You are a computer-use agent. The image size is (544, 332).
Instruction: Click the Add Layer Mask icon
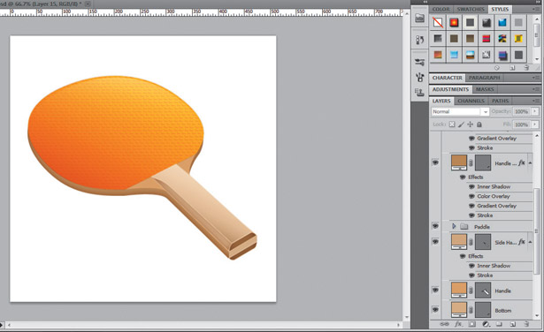click(471, 324)
